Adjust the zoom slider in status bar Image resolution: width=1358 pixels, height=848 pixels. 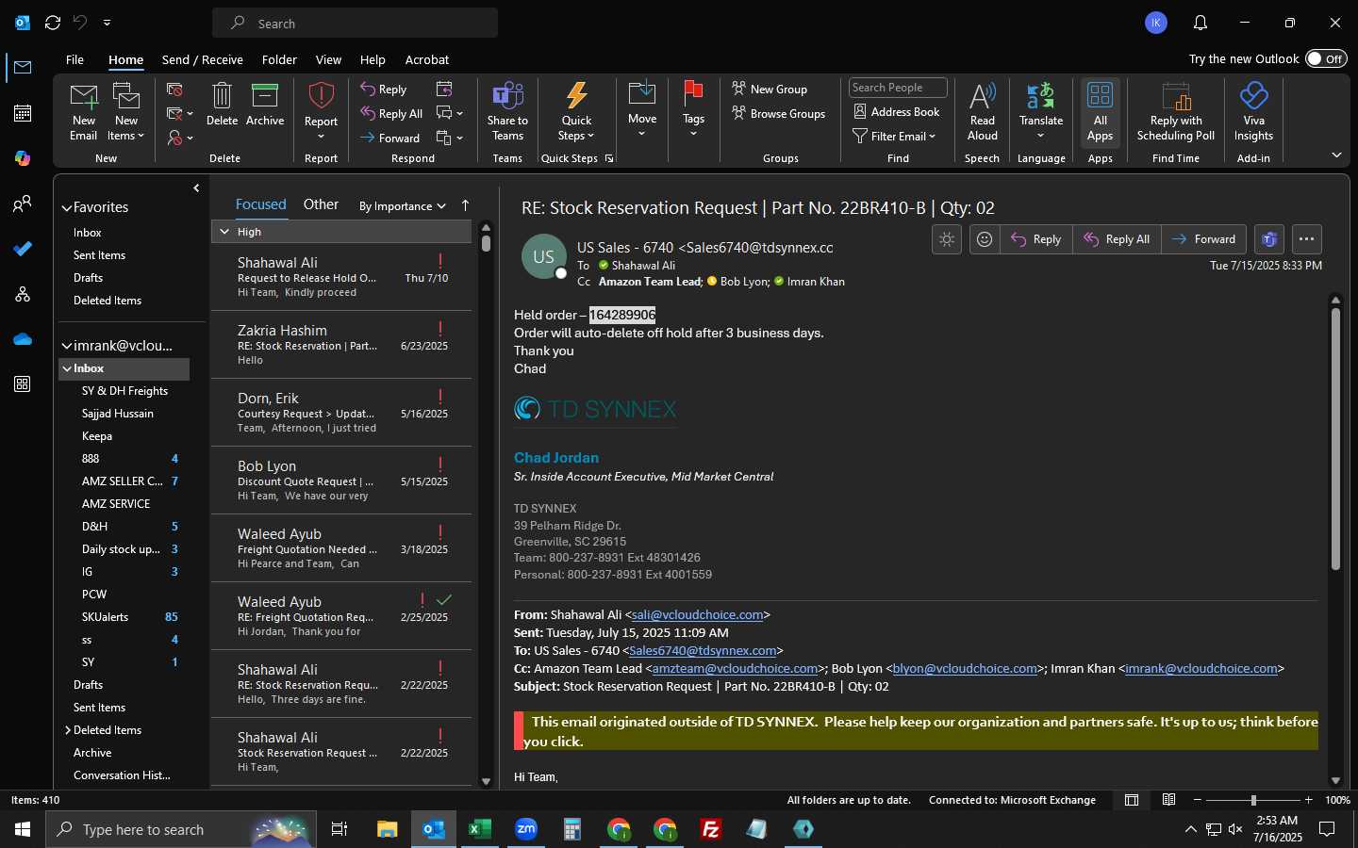click(1253, 800)
